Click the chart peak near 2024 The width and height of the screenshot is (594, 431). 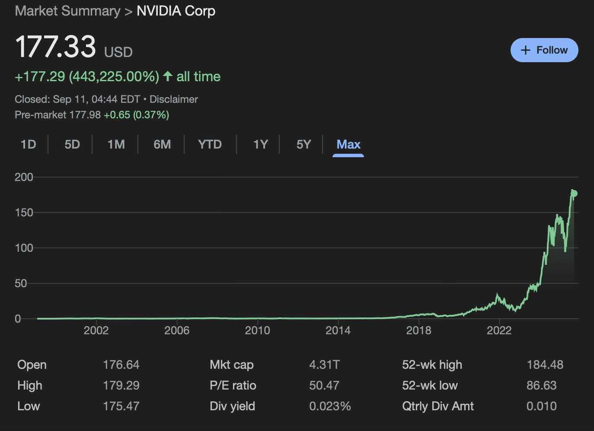tap(557, 215)
